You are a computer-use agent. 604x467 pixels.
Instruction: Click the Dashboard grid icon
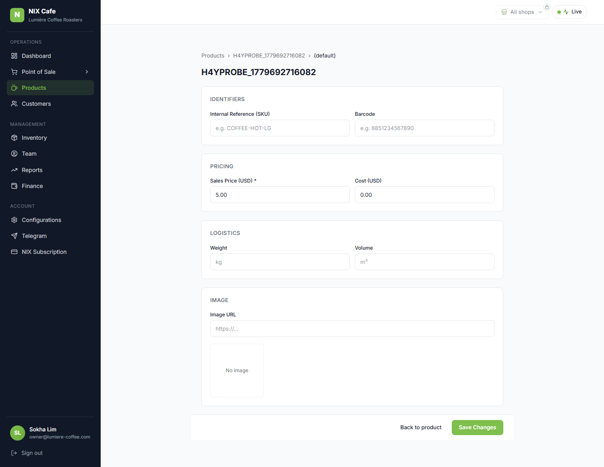tap(14, 56)
